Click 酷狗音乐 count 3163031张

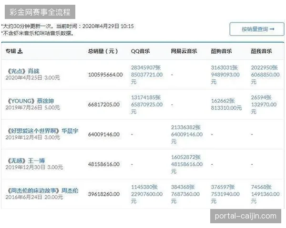(x=225, y=67)
